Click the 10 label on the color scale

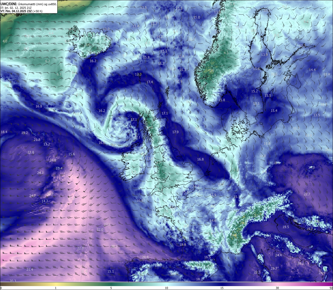click(166, 288)
